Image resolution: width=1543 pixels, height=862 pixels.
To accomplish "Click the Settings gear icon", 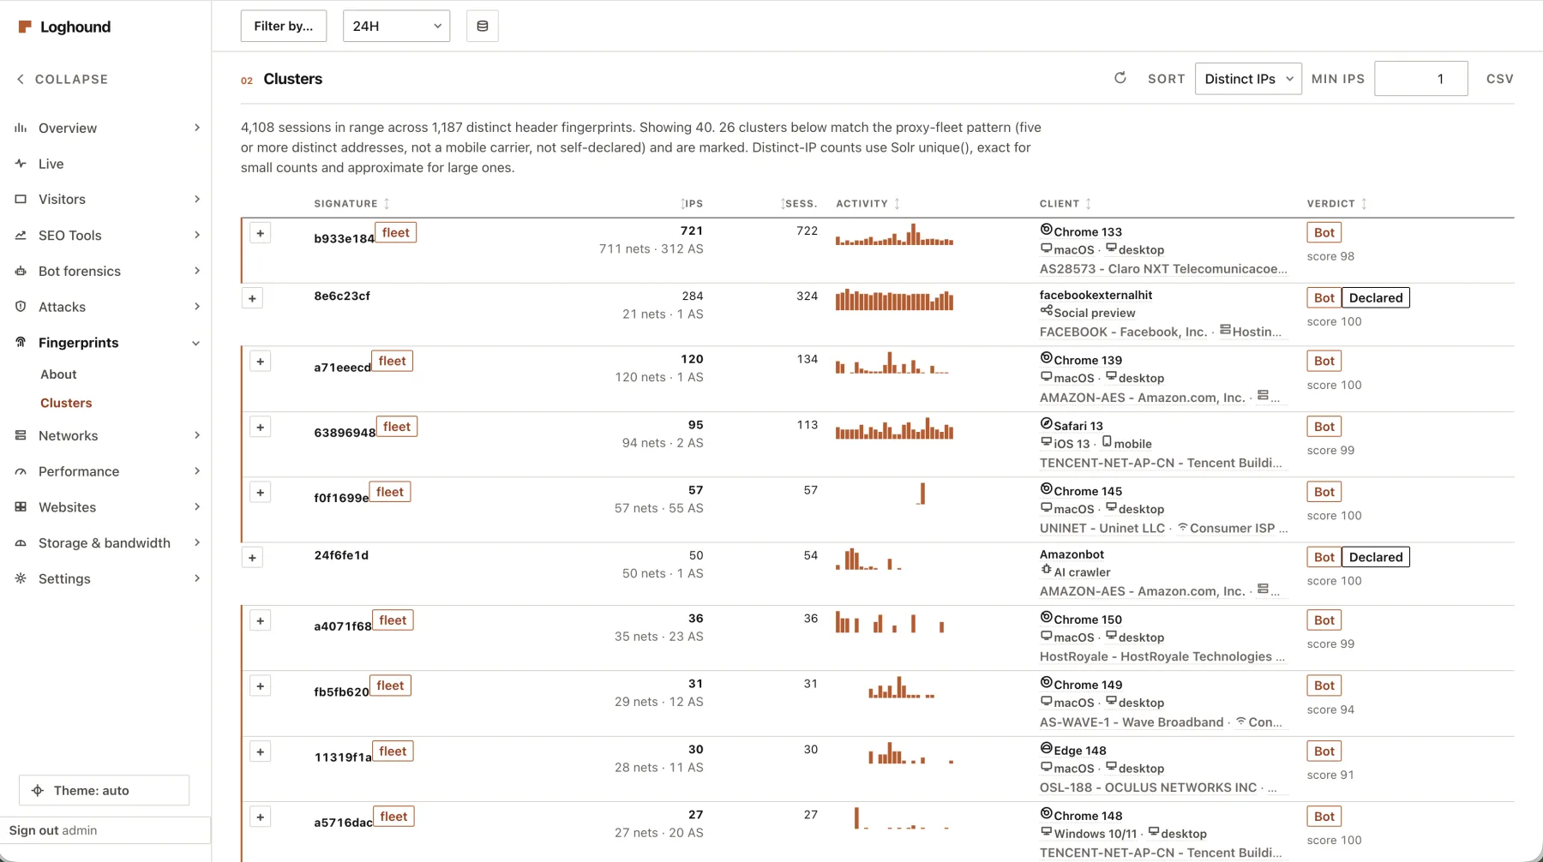I will point(21,578).
